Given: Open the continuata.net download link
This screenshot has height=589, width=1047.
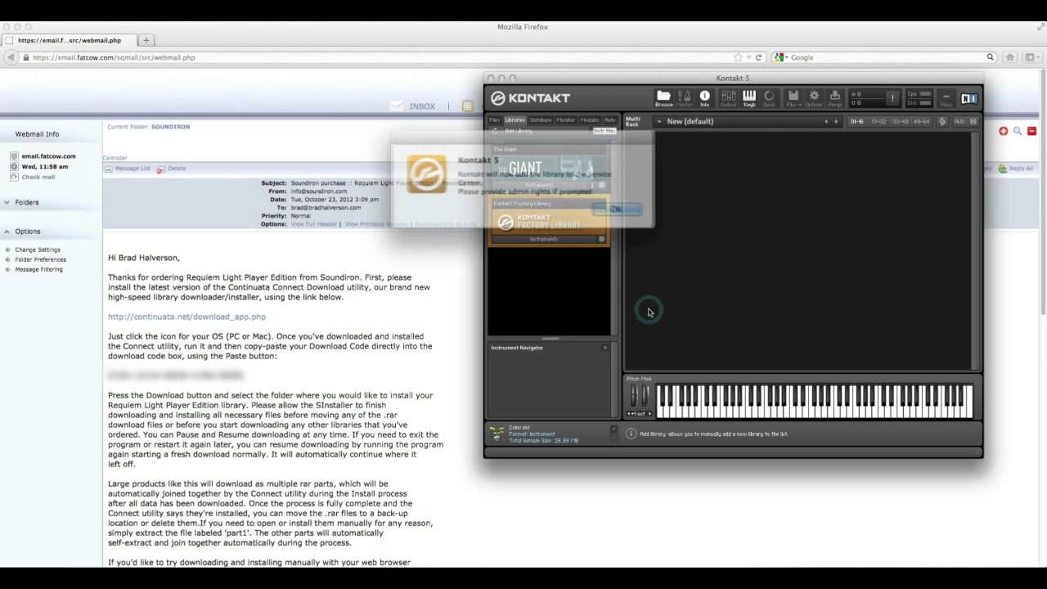Looking at the screenshot, I should 186,317.
